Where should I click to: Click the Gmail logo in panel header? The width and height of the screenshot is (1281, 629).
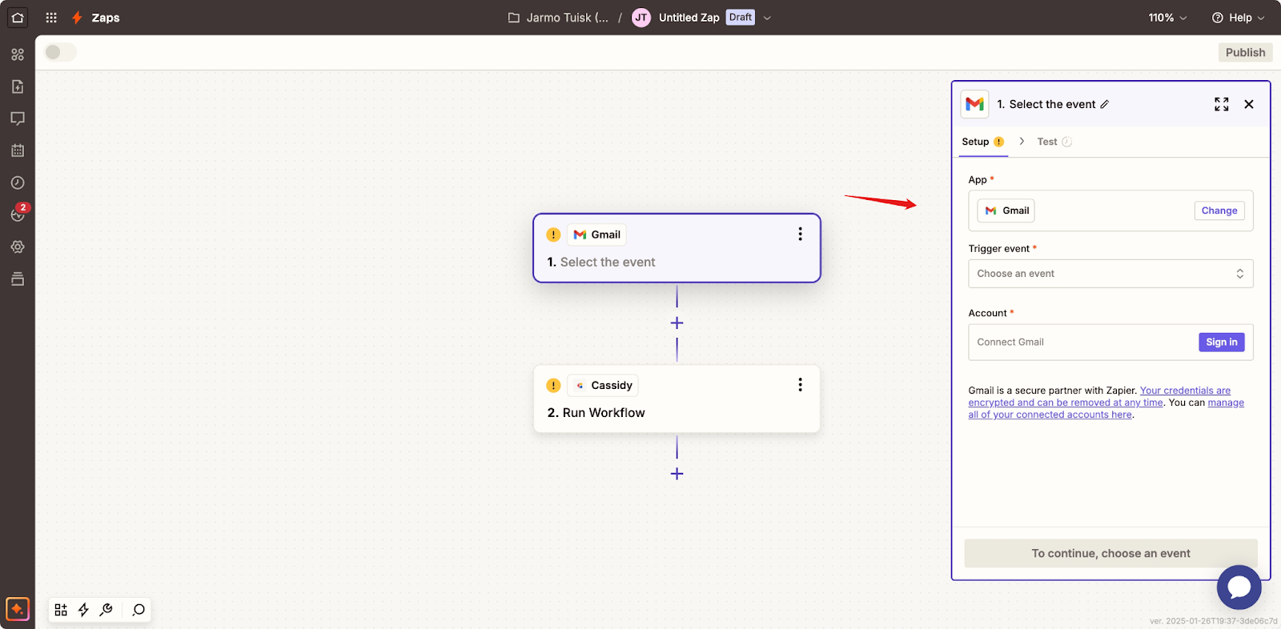tap(974, 104)
